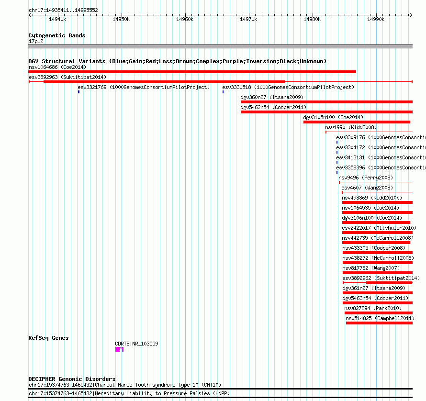
Task: Click nsv438272 (McCarroll2006) label
Action: (378, 258)
